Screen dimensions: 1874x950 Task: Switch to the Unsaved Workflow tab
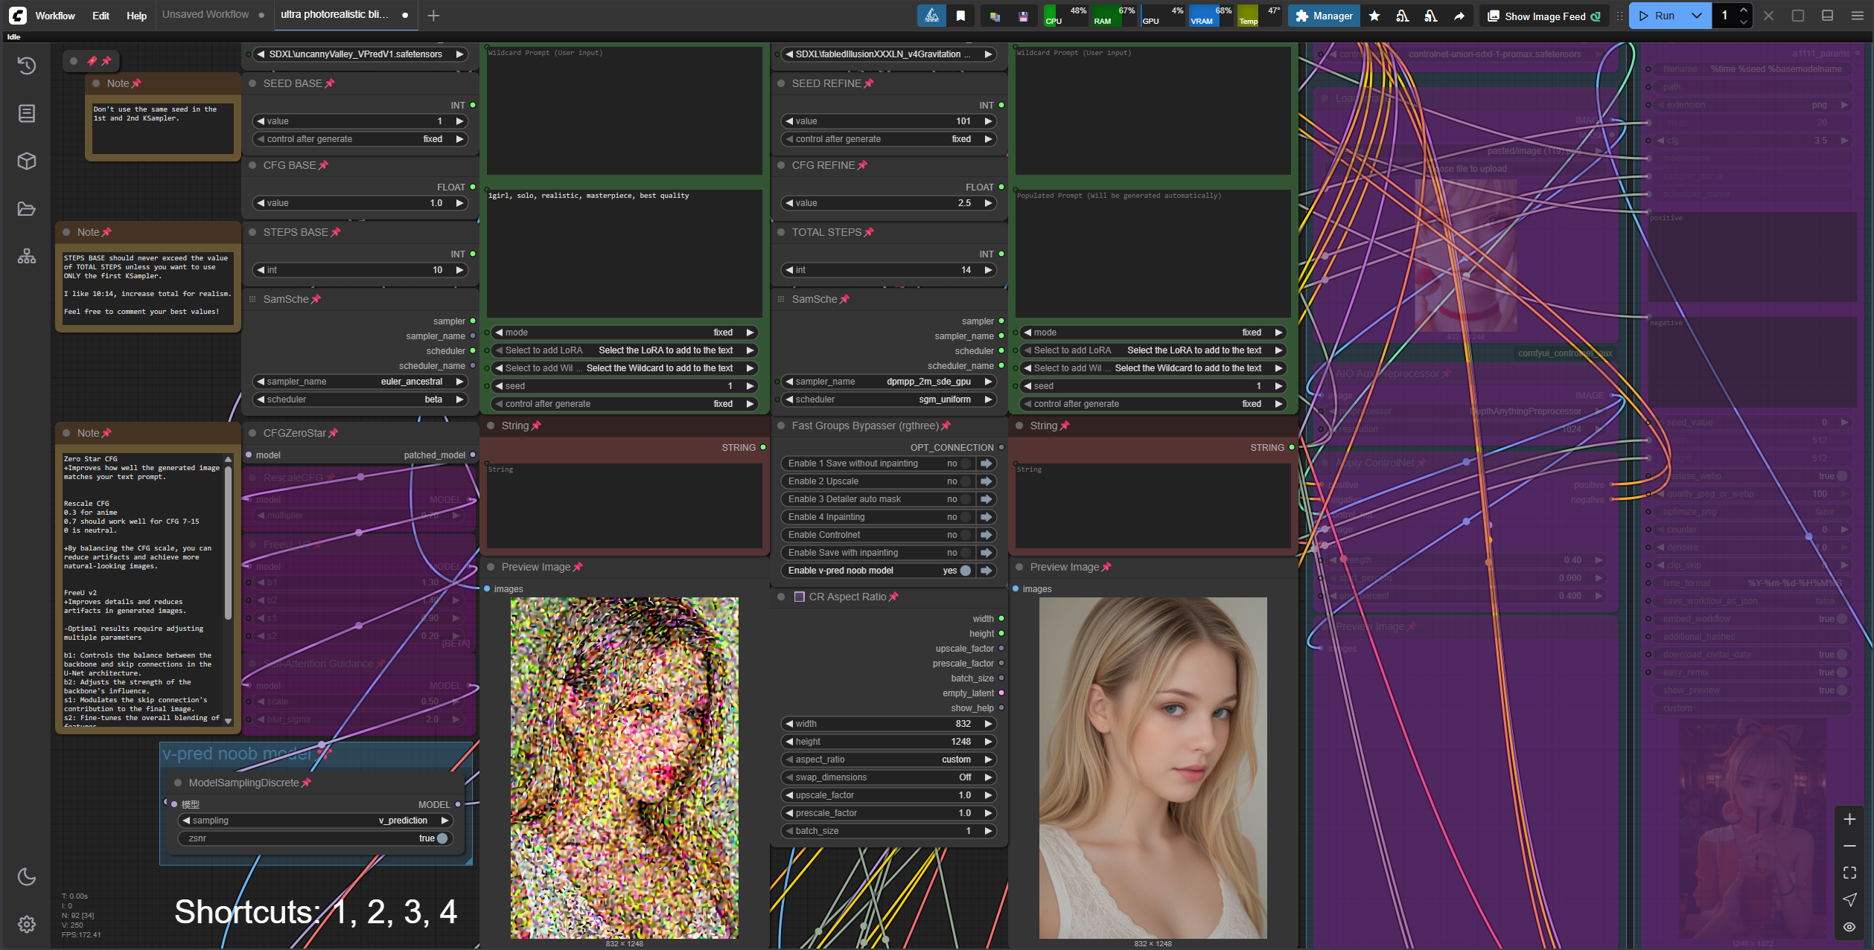coord(205,15)
